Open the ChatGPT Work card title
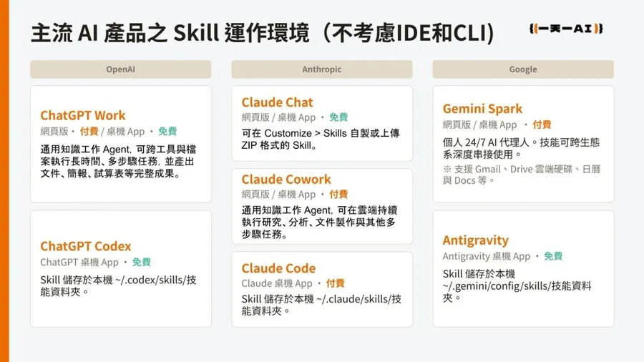Viewport: 644px width, 362px height. (x=82, y=115)
